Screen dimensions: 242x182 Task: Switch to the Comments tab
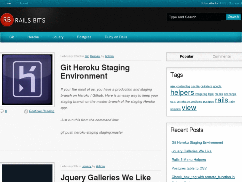[222, 56]
